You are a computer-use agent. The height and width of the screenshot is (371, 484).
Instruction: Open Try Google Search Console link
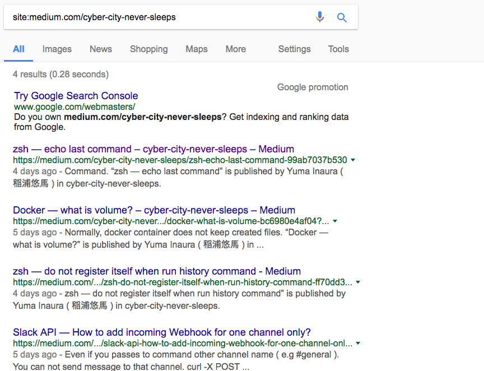(76, 96)
